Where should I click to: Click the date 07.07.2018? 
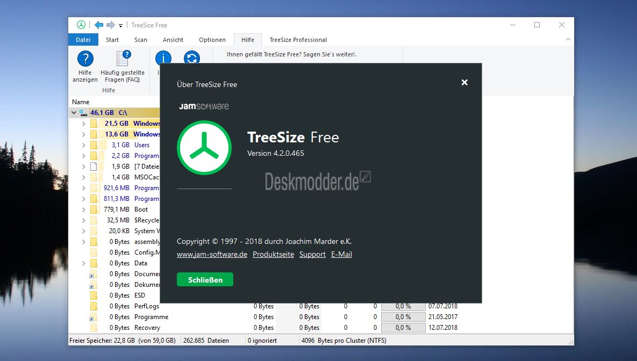(443, 306)
